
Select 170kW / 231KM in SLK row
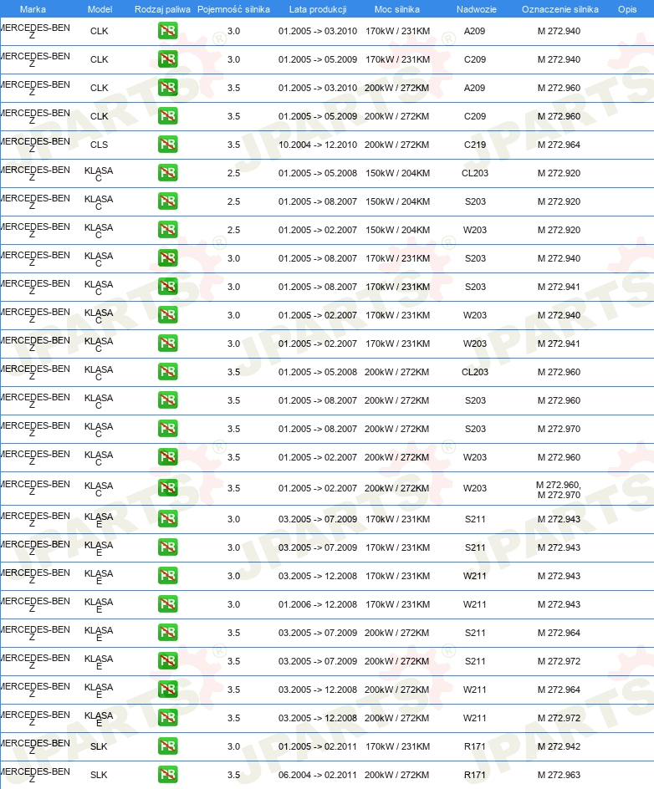pyautogui.click(x=398, y=746)
